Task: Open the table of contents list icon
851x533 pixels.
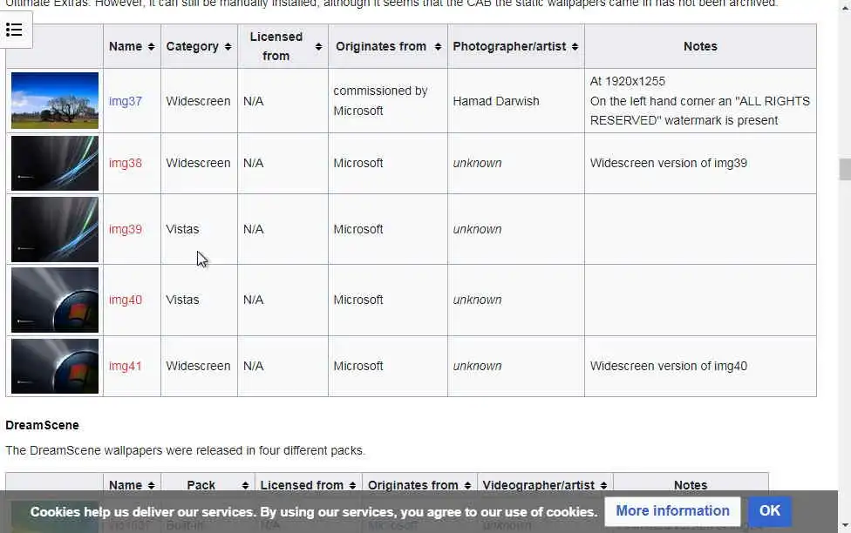Action: tap(14, 30)
